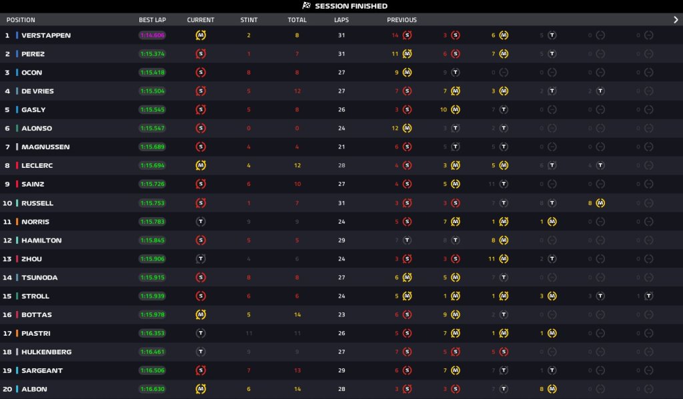Click Russell's previous medium tyre with 8 laps
Image resolution: width=683 pixels, height=399 pixels.
(600, 202)
